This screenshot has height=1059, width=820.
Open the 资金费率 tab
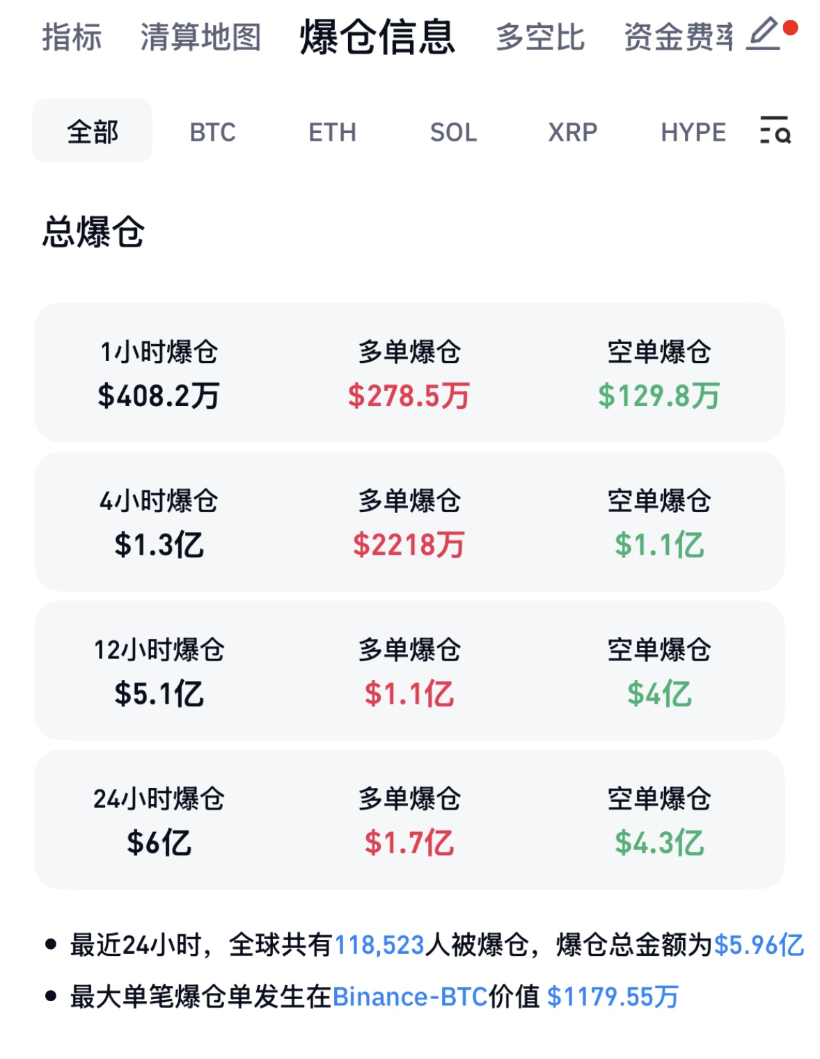click(x=678, y=37)
